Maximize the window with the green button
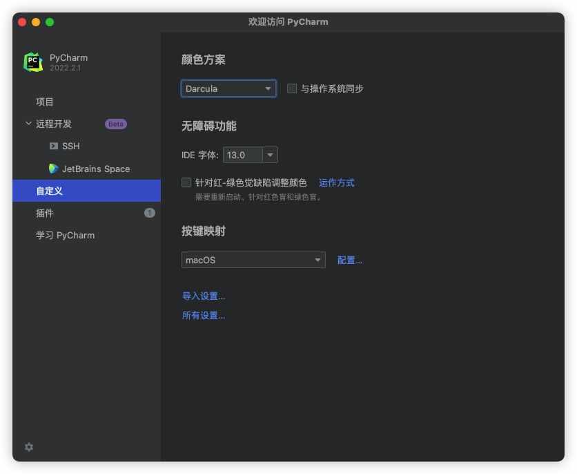The height and width of the screenshot is (474, 577). [x=50, y=22]
